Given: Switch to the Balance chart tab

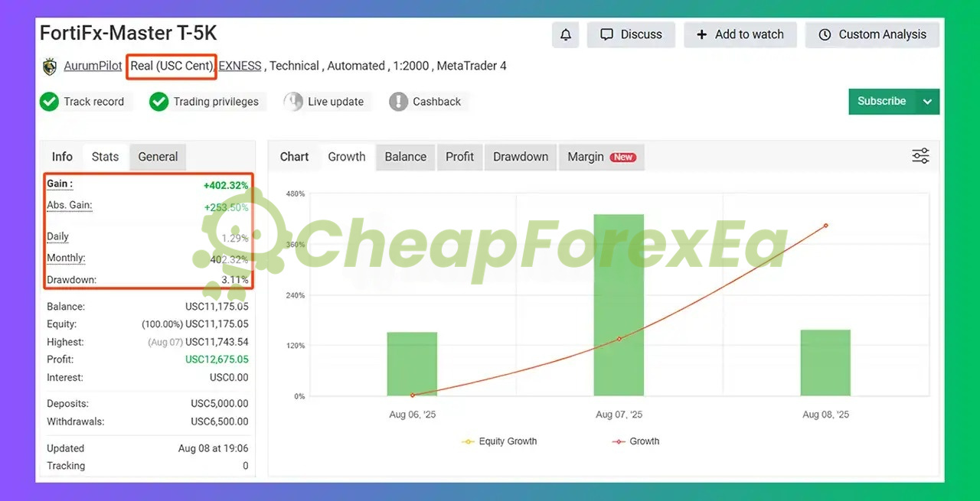Looking at the screenshot, I should click(405, 157).
